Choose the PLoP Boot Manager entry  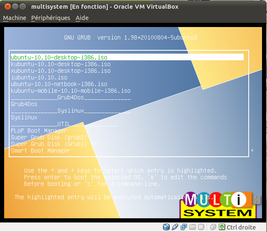[x=39, y=131]
